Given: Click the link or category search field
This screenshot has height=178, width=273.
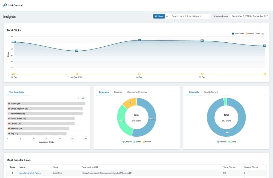Looking at the screenshot, I should 190,16.
